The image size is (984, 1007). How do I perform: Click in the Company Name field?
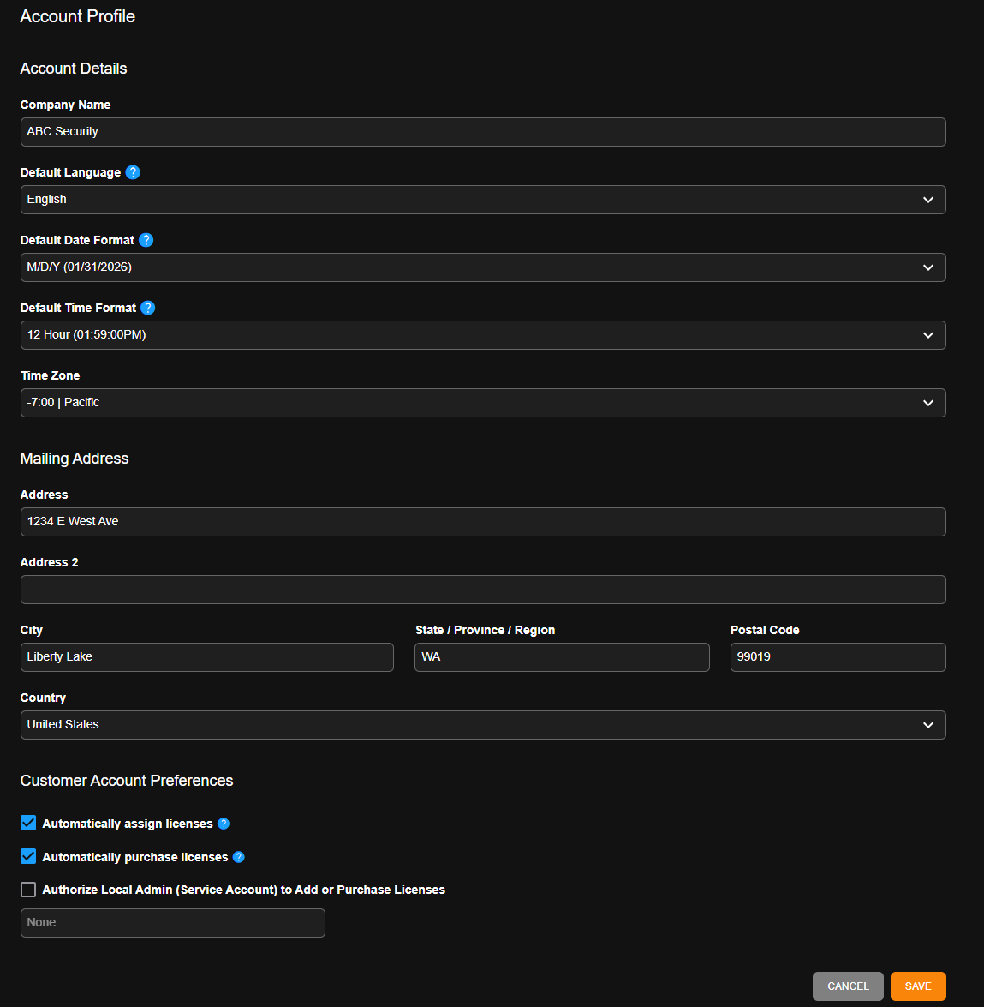tap(482, 131)
